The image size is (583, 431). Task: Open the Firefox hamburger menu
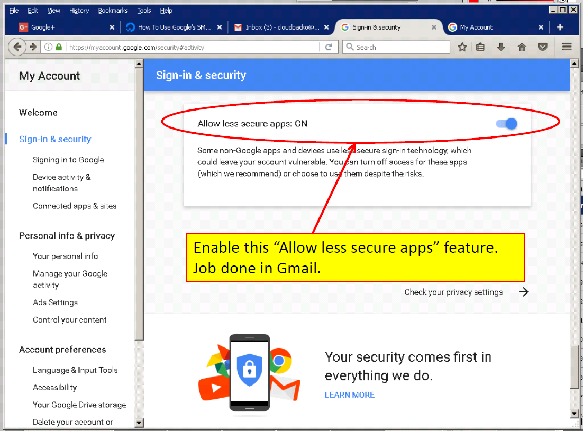(x=567, y=47)
